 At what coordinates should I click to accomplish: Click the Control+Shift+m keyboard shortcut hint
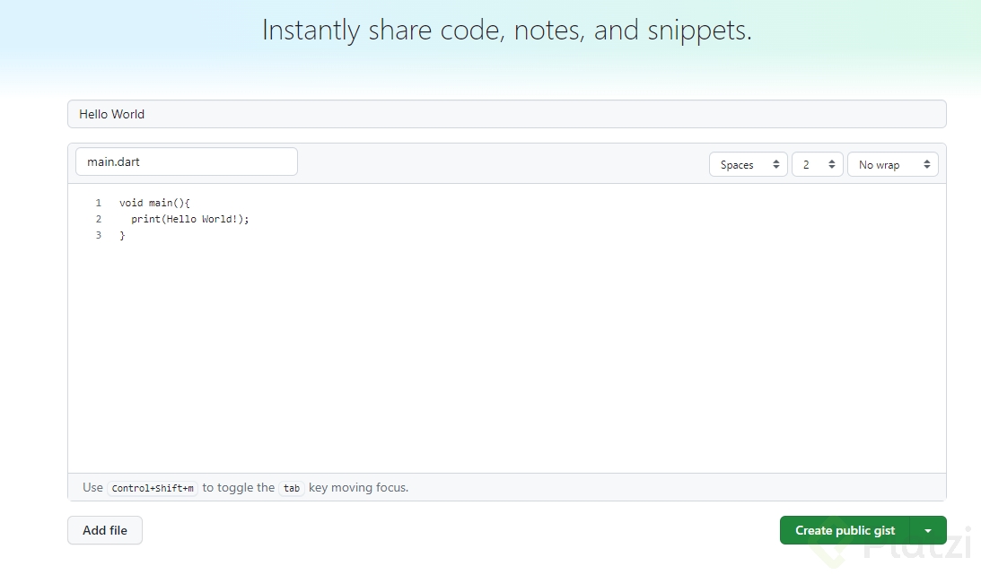[x=152, y=488]
